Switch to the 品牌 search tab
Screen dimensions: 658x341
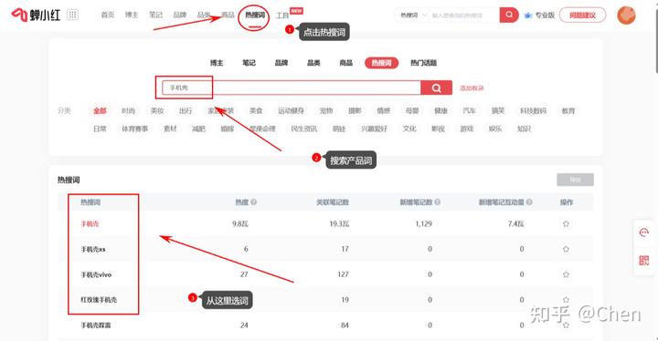pos(281,63)
